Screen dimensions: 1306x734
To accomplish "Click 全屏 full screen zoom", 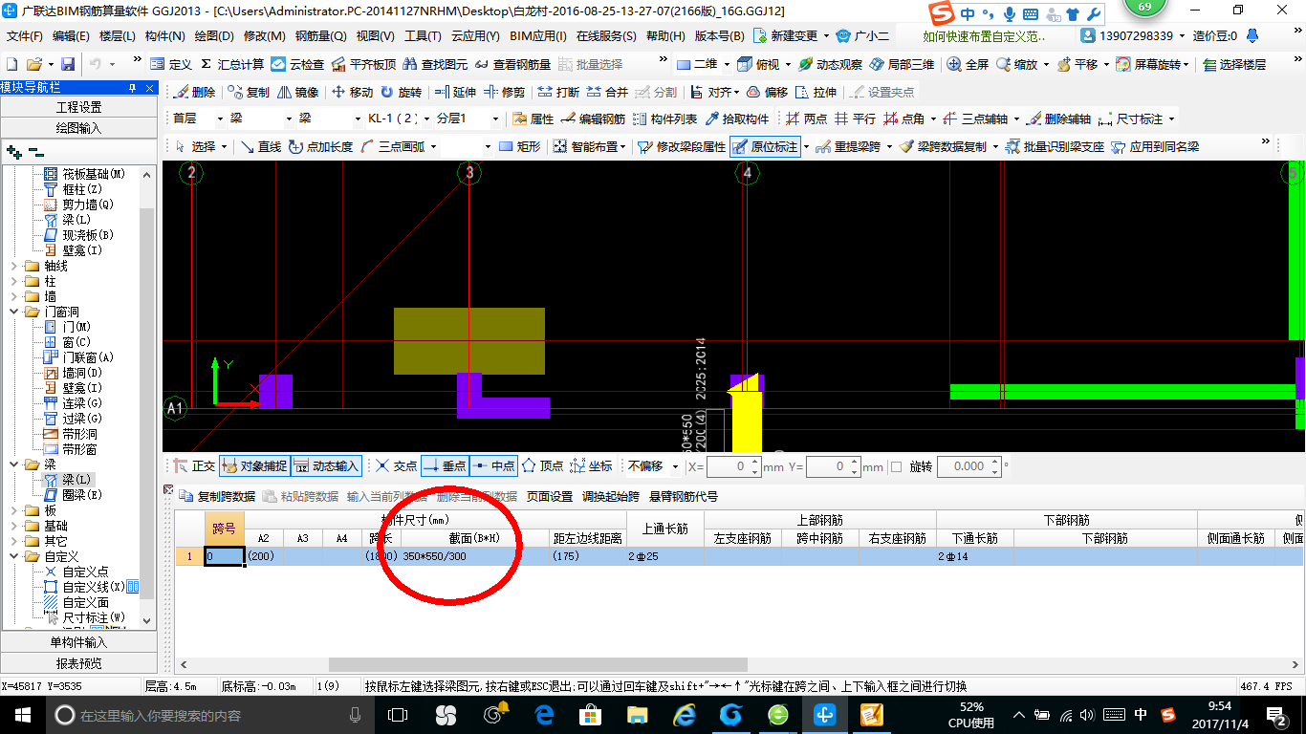I will pos(968,64).
